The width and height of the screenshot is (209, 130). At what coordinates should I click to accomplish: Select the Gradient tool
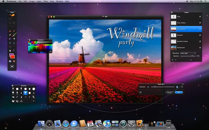[10, 39]
